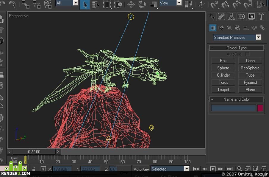The image size is (269, 177).
Task: Click the Select by Name tool
Action: pyautogui.click(x=96, y=4)
